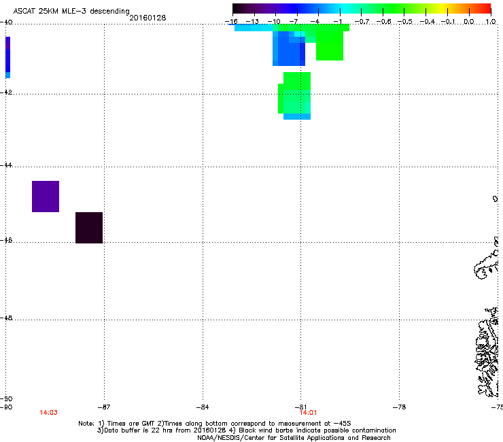The height and width of the screenshot is (442, 503).
Task: Click the '-87' longitude axis label
Action: coord(104,407)
